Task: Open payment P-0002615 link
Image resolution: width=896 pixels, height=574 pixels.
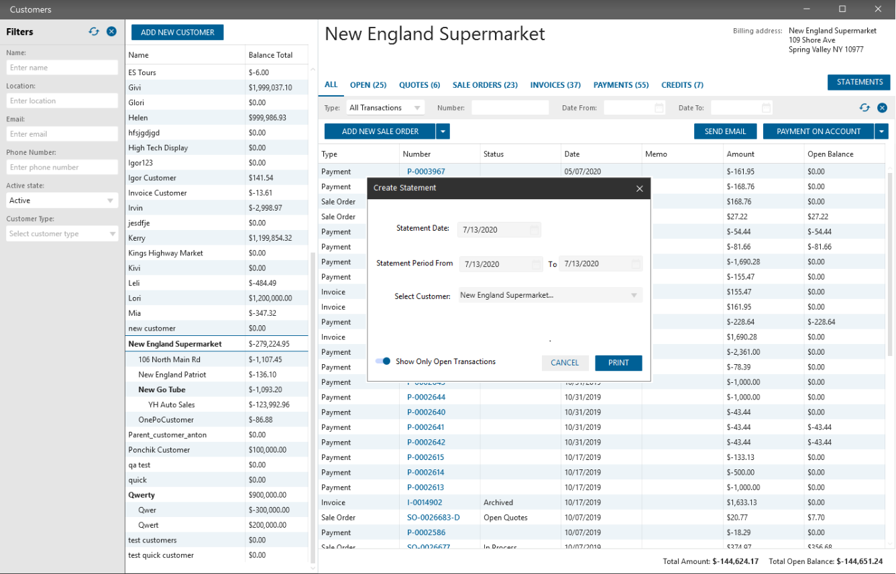Action: click(426, 458)
